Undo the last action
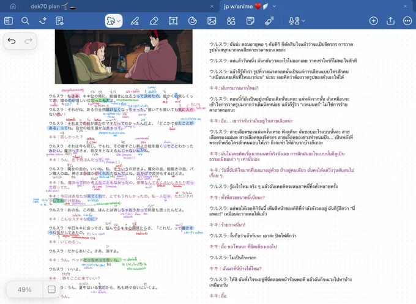The height and width of the screenshot is (304, 416). tap(12, 41)
